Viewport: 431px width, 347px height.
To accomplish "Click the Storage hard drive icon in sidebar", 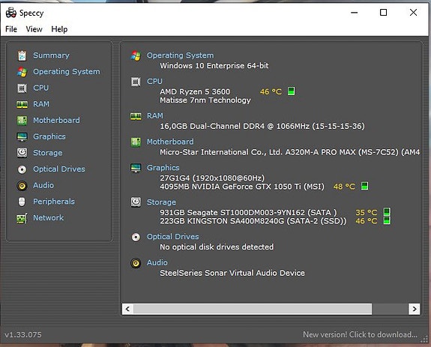I will pos(22,153).
